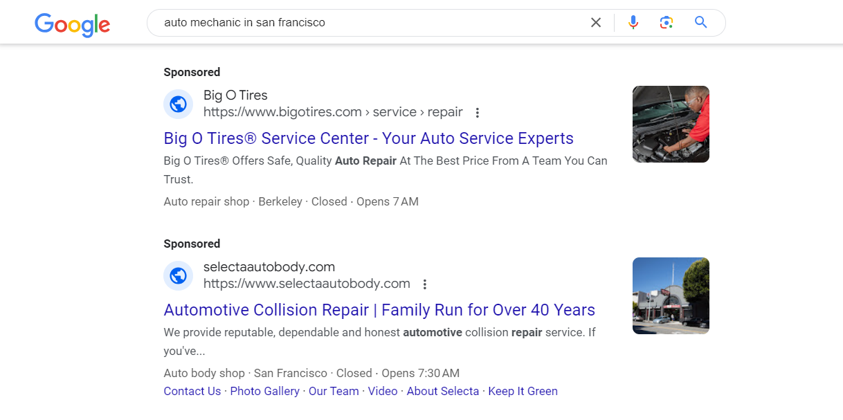Screen dimensions: 843x420
Task: Open Google Lens image search icon
Action: [x=667, y=23]
